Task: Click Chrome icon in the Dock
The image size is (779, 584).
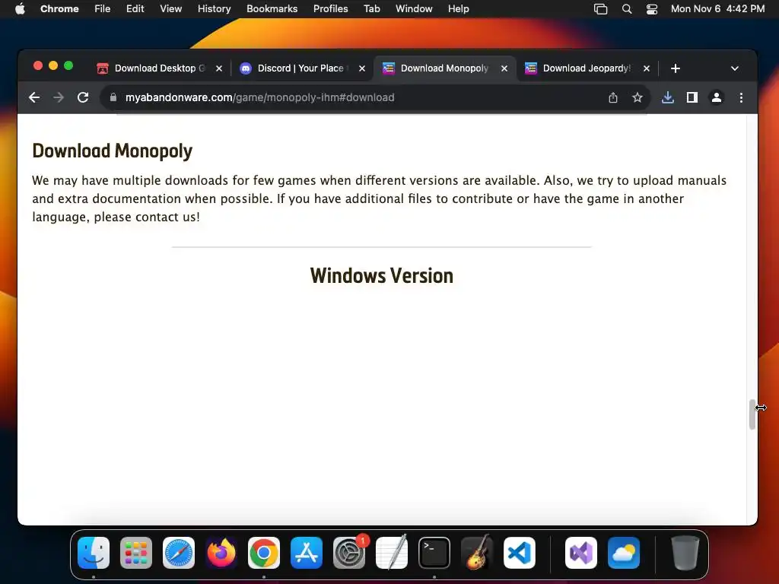Action: tap(264, 553)
